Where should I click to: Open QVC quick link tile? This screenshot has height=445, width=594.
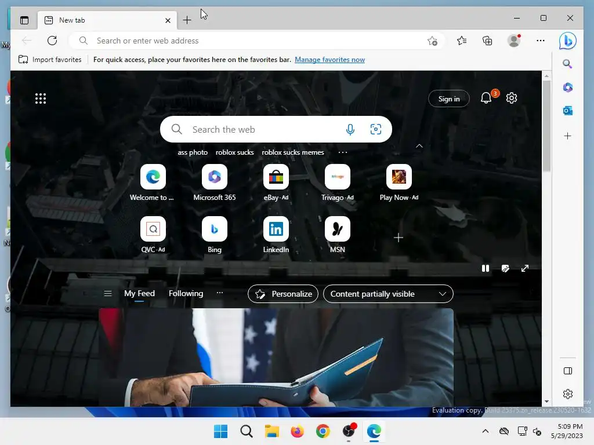(153, 235)
